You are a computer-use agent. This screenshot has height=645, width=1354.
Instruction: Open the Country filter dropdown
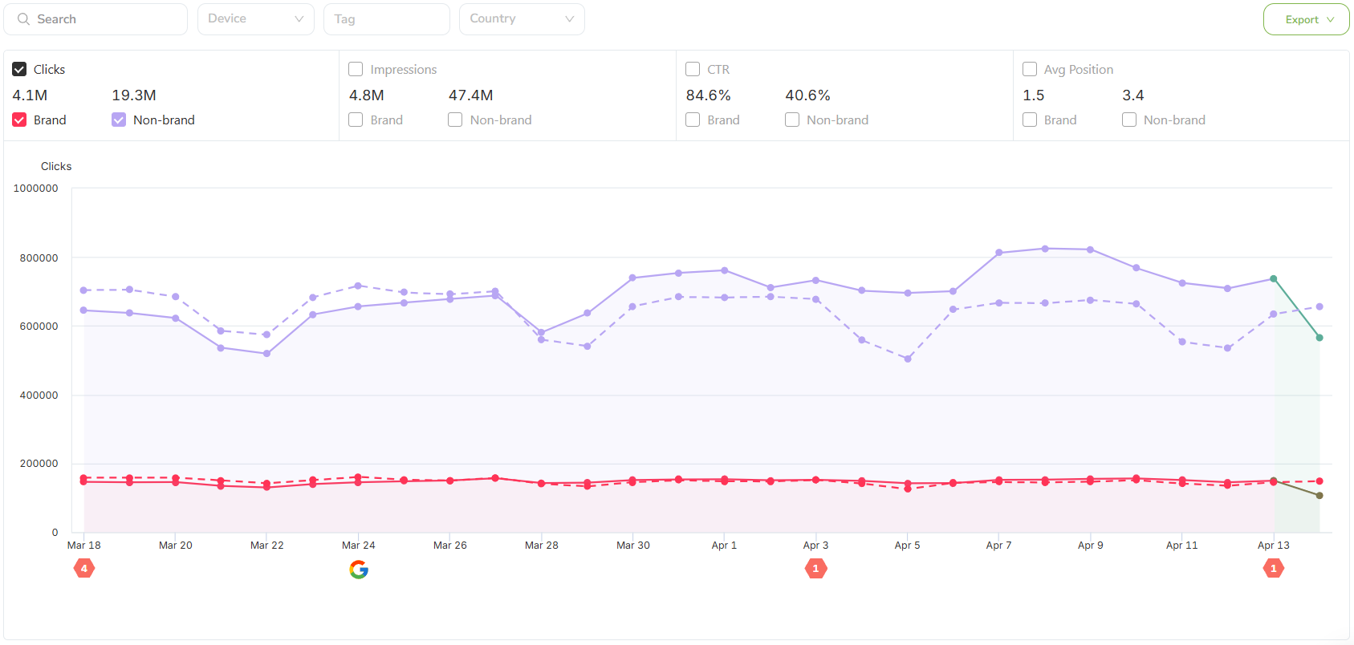tap(522, 19)
